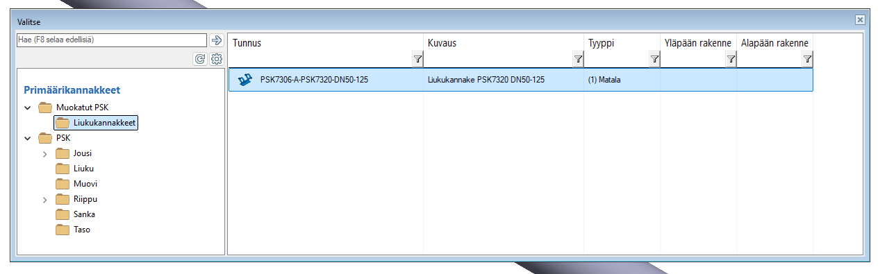Open the Yläpään rakenne column filter
880x274 pixels.
(731, 60)
